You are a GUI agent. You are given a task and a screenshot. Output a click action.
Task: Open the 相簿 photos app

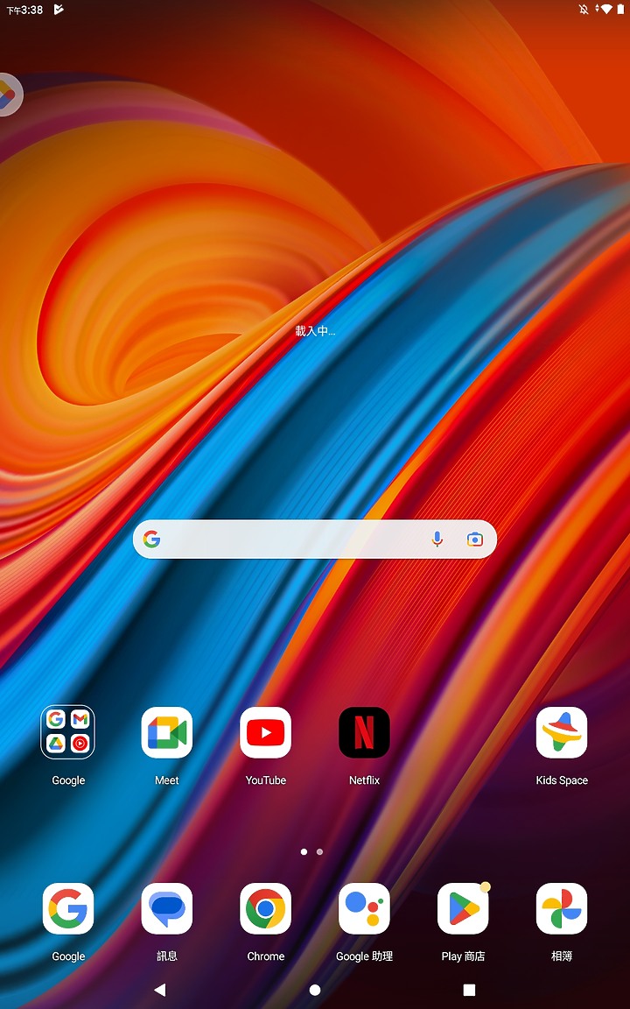coord(561,908)
